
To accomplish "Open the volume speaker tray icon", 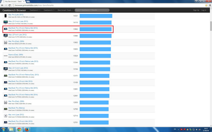I will (x=197, y=130).
